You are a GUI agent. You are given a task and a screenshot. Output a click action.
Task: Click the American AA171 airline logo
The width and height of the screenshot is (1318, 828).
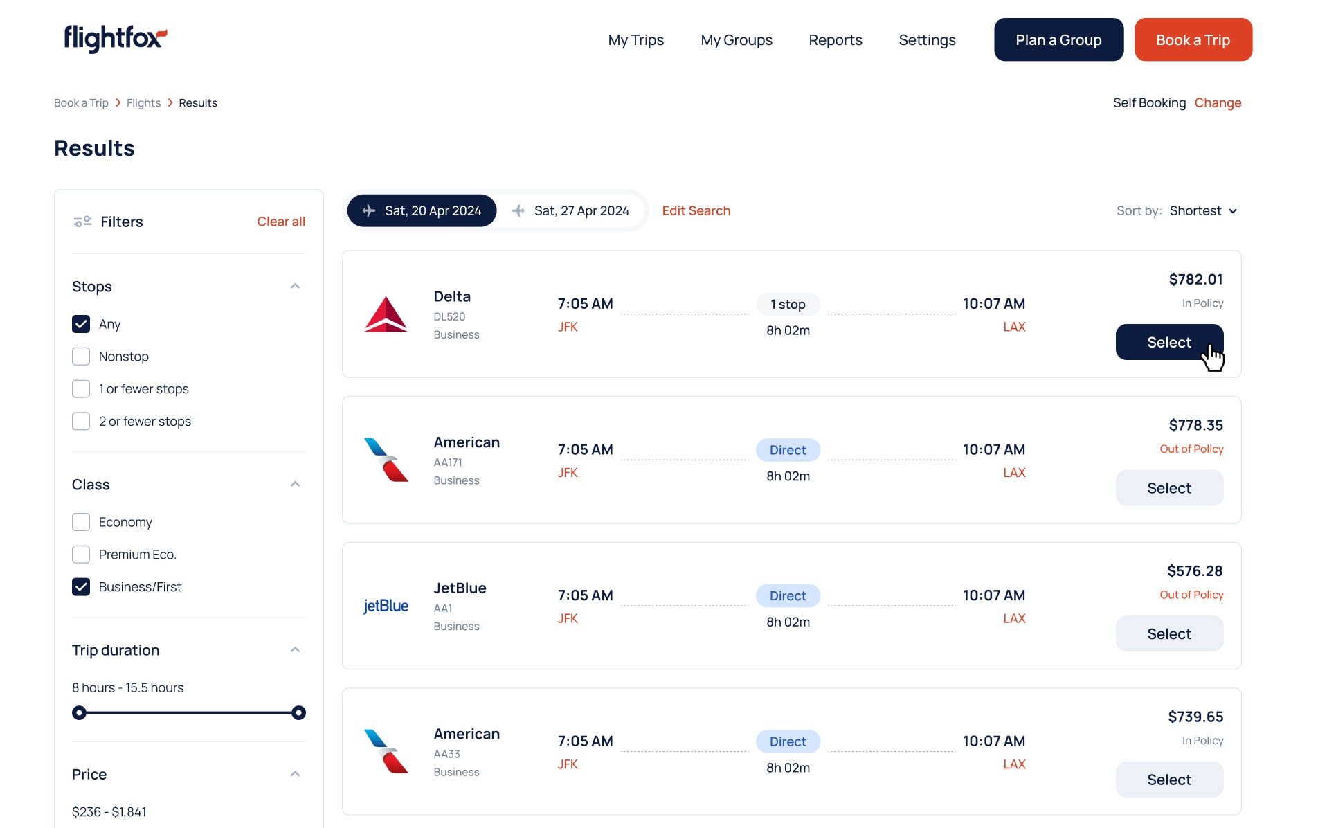tap(386, 460)
